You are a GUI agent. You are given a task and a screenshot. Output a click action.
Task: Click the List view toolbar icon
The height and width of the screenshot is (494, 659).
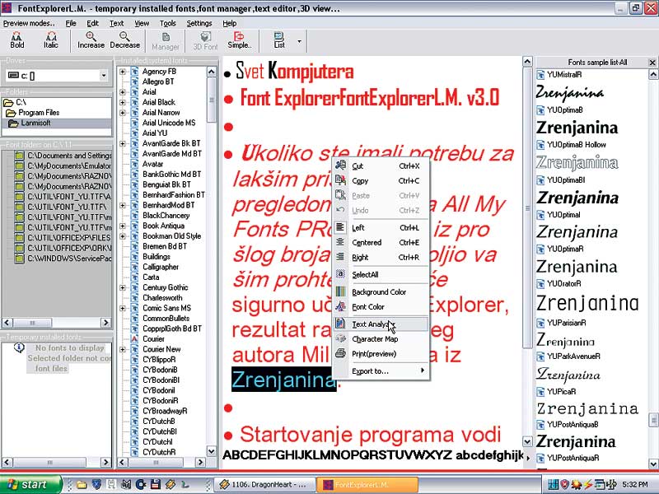pyautogui.click(x=279, y=40)
